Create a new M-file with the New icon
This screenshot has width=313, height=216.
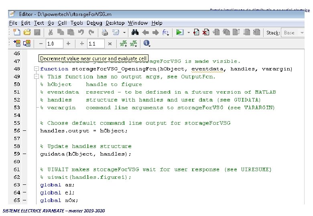click(x=17, y=32)
